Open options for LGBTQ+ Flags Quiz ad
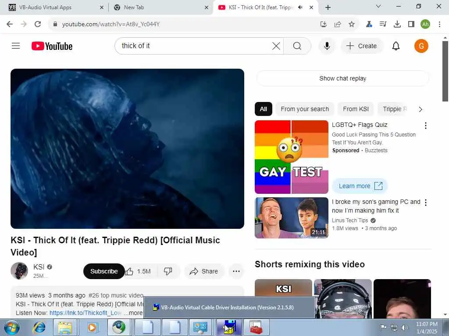 tap(426, 126)
